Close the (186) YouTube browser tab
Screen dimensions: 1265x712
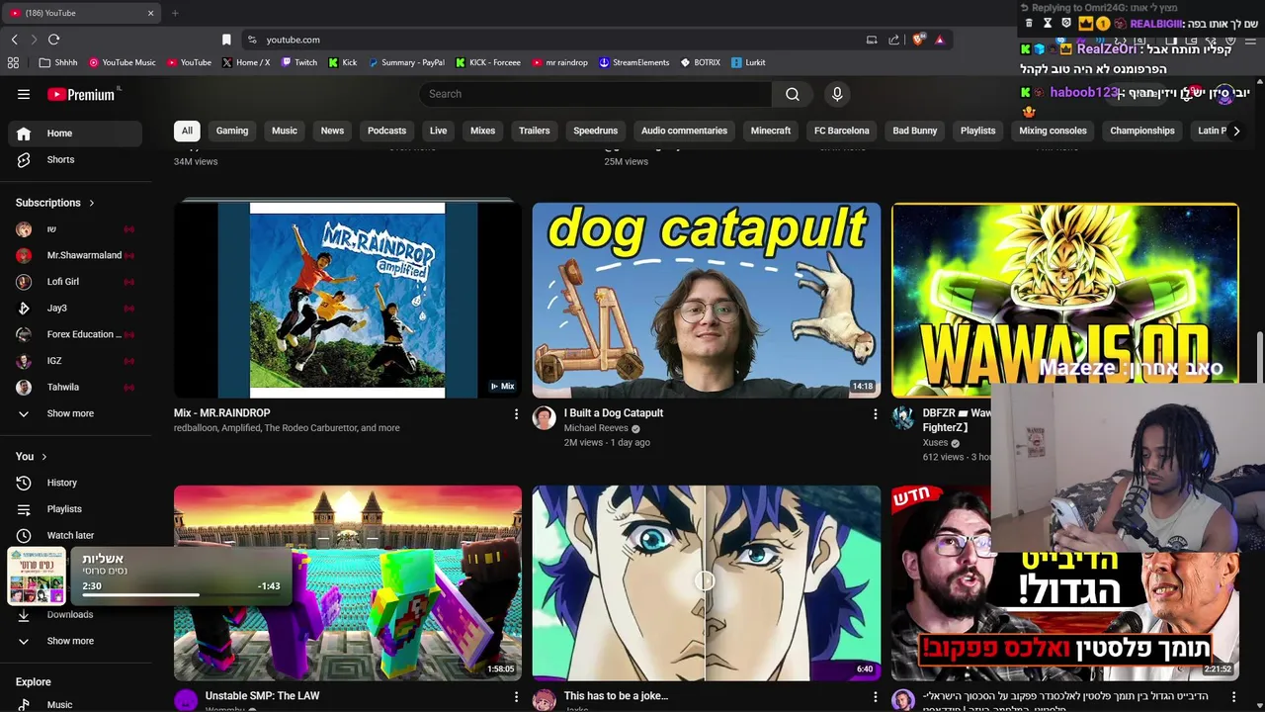pyautogui.click(x=150, y=13)
